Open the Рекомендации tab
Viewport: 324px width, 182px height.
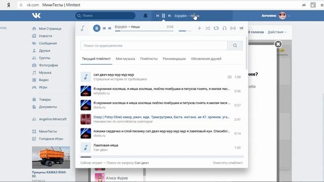coord(174,59)
